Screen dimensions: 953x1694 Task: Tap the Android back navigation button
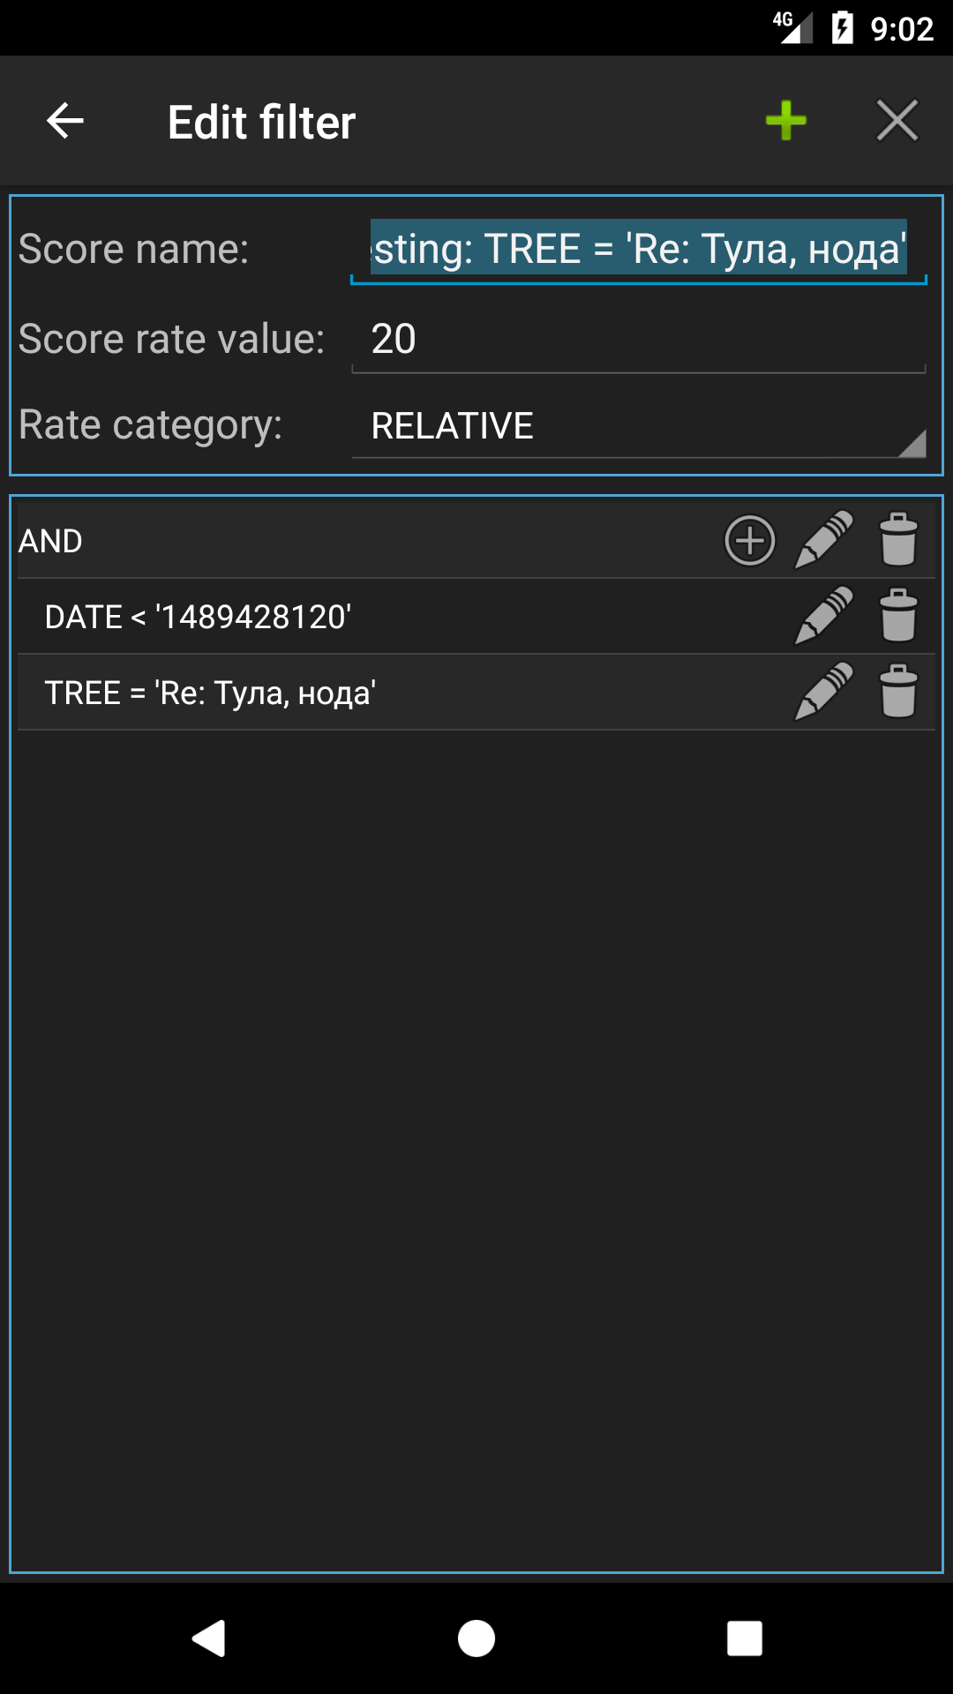tap(209, 1638)
